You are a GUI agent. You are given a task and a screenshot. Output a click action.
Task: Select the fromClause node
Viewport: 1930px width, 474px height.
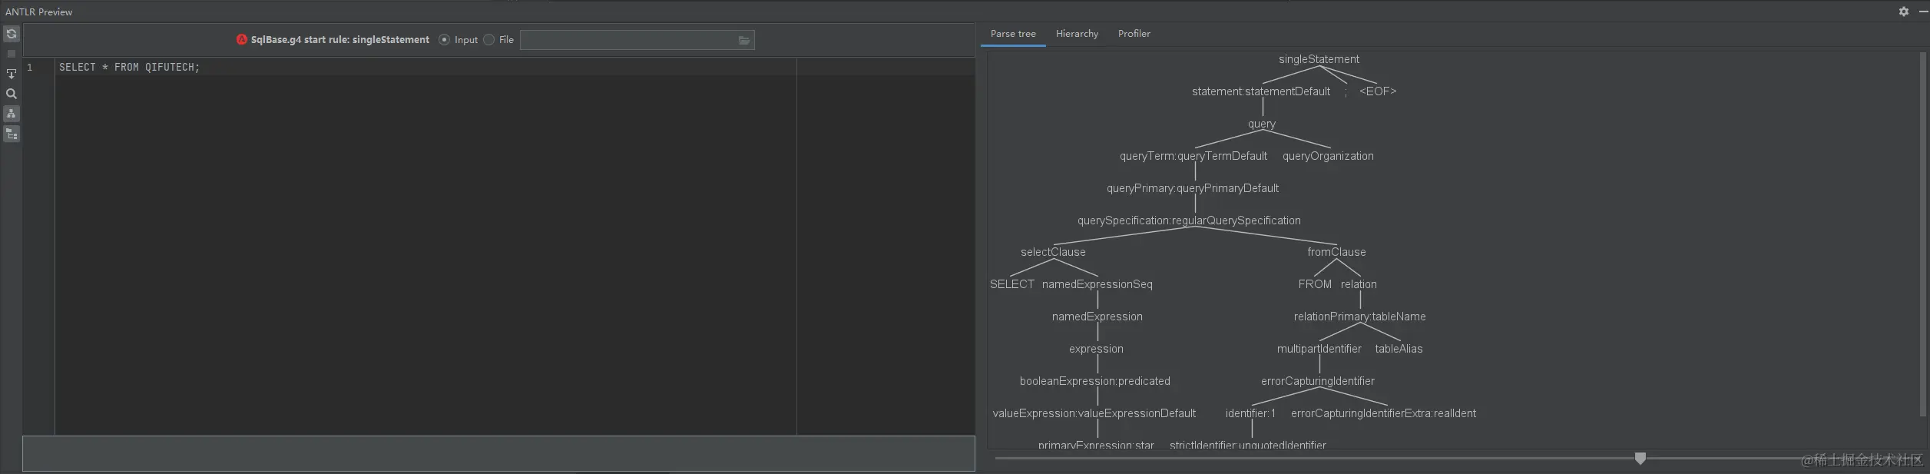click(1336, 252)
